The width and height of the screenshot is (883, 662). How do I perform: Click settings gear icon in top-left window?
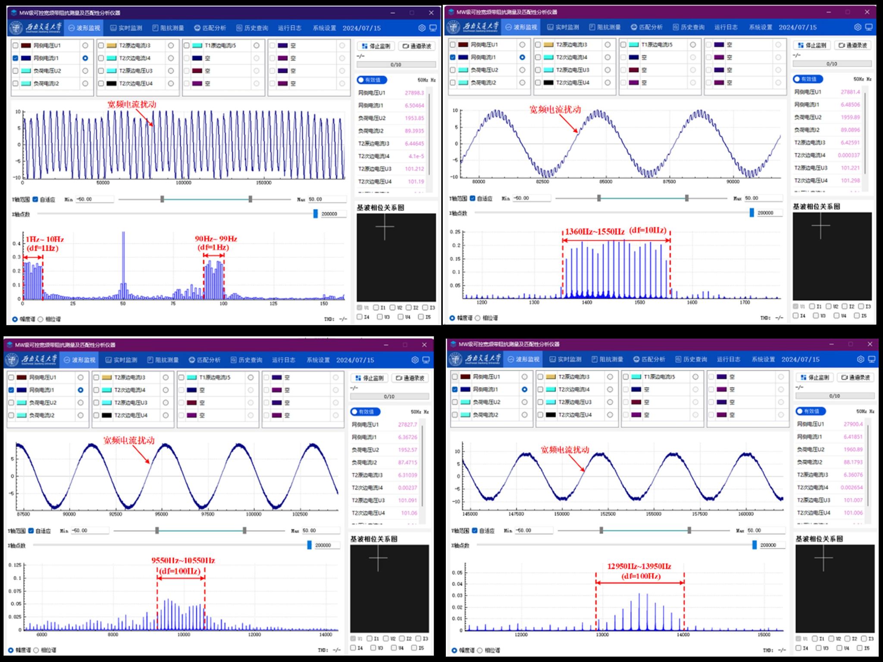(x=422, y=28)
